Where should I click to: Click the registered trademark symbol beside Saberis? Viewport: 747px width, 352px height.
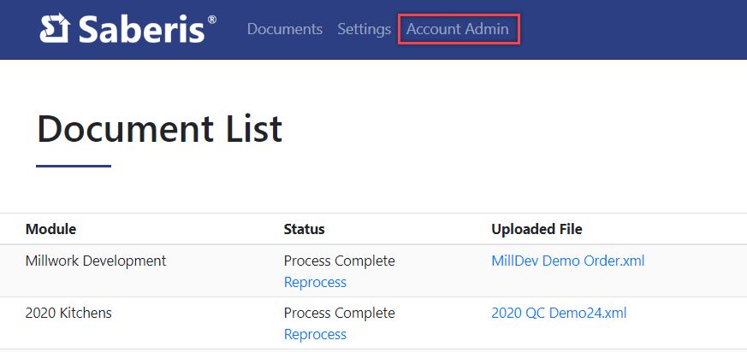pos(212,19)
